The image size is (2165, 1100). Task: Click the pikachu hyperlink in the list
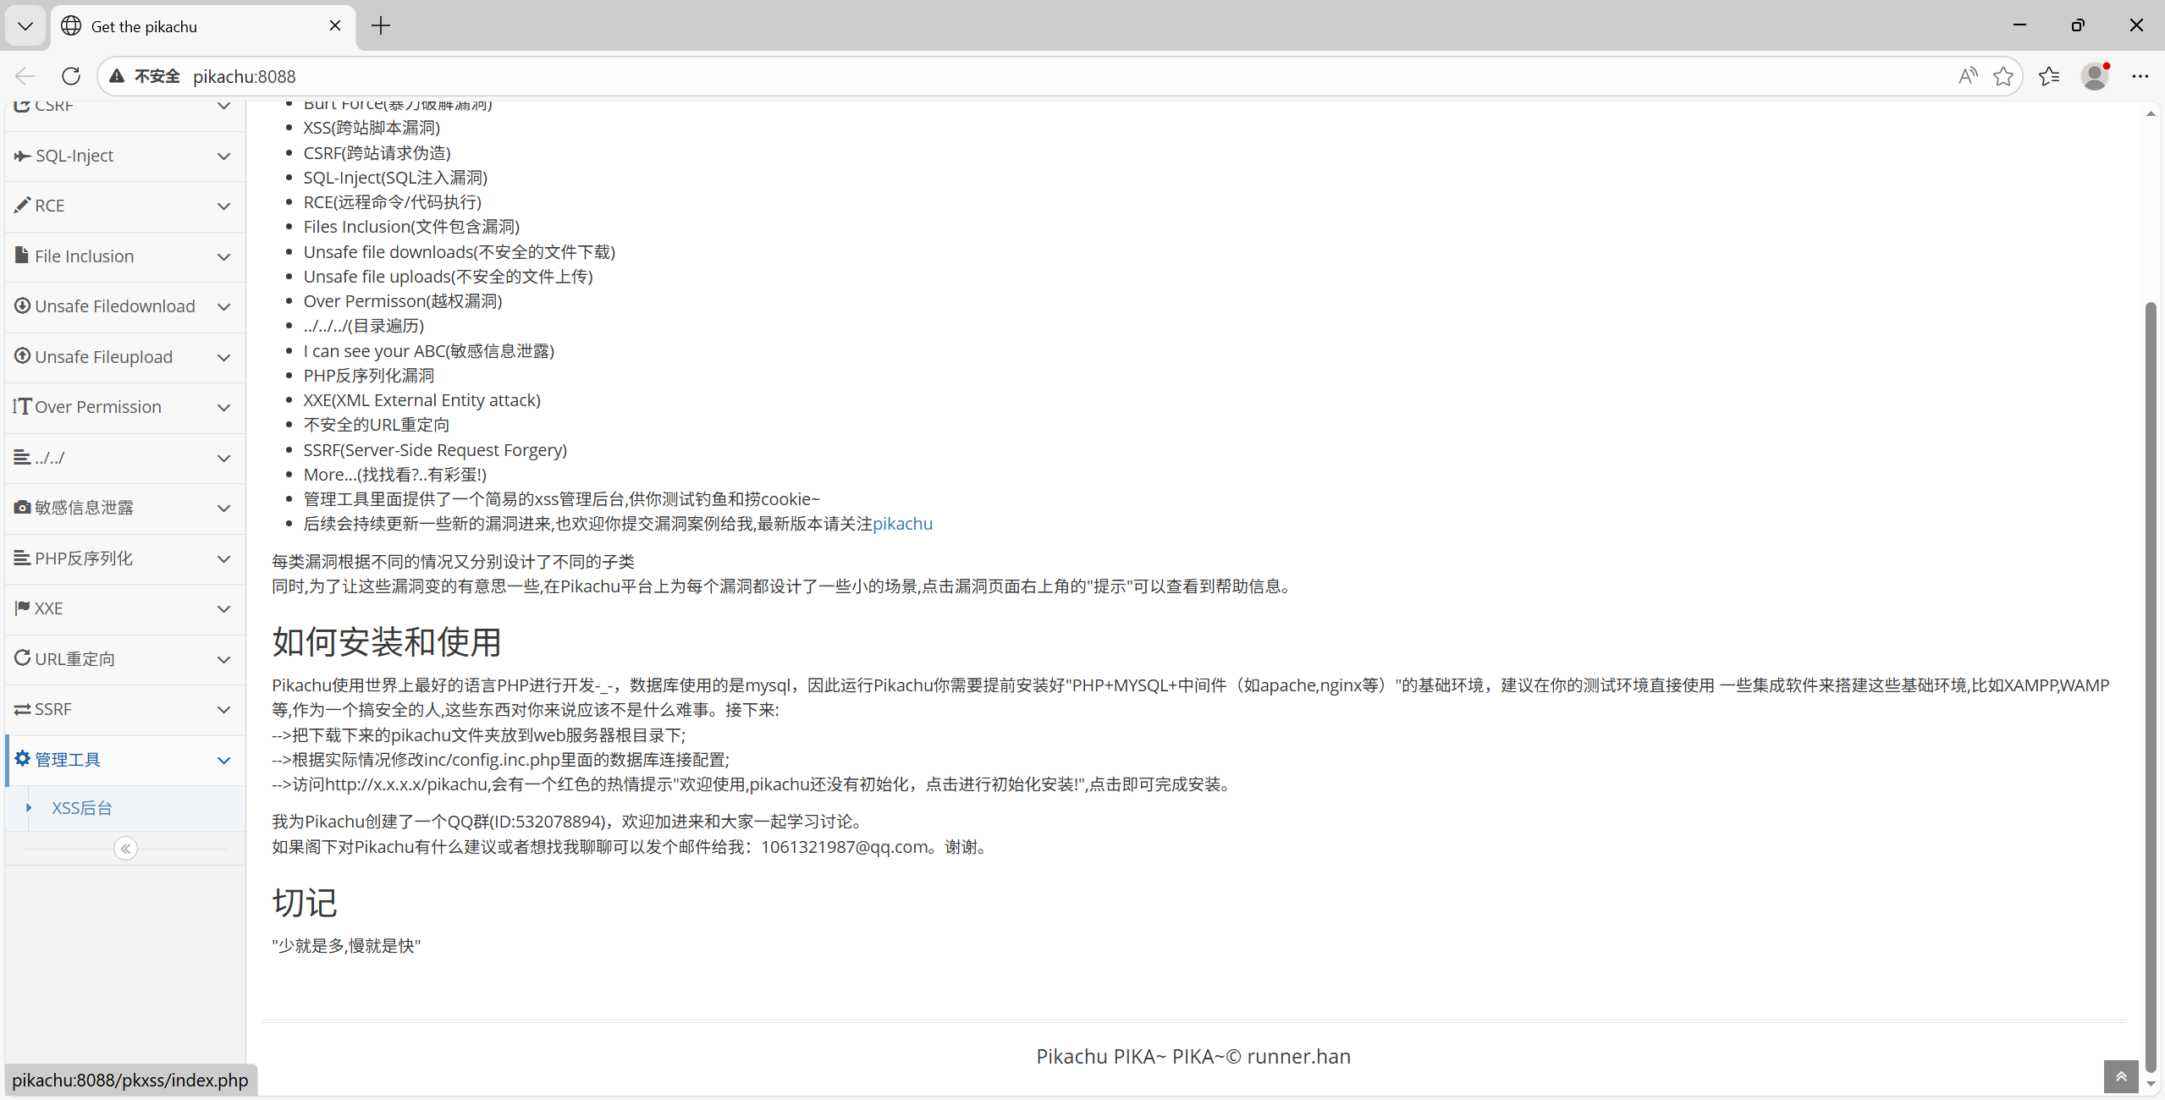point(902,524)
